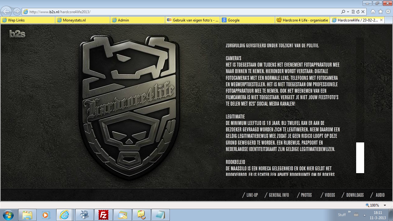This screenshot has width=393, height=221.
Task: Switch to Gebruik van eigen foto's tab
Action: (x=193, y=20)
